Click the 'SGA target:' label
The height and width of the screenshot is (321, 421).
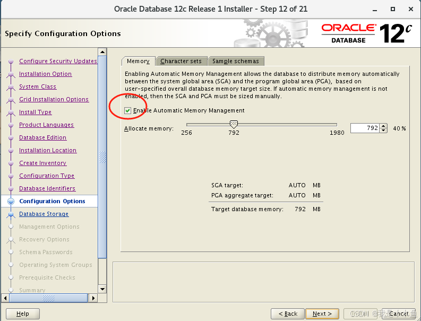click(x=227, y=186)
